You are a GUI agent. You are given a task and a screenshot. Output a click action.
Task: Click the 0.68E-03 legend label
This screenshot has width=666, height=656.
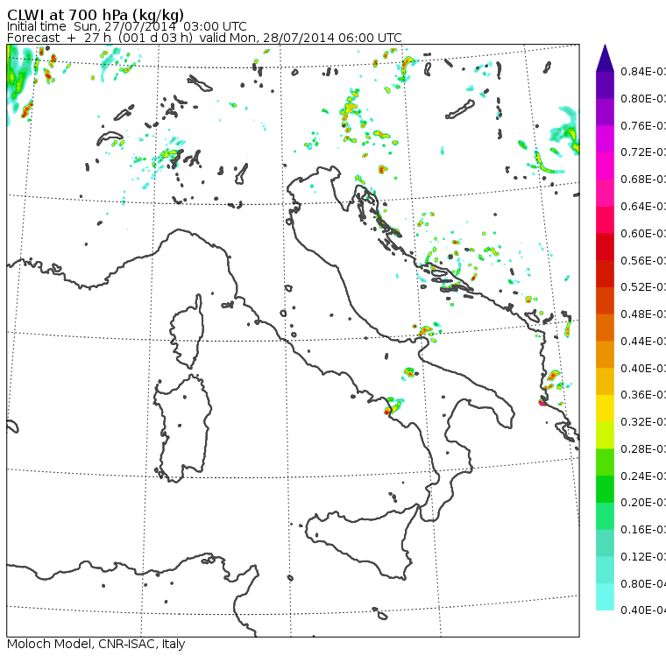point(643,180)
